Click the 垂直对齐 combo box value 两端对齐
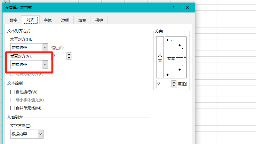Viewport: 256px width, 144px height. (x=27, y=65)
